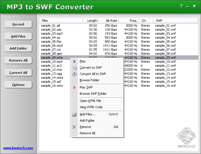Screen dimensions: 201x154
Task: Click channel value 6 for sample_11
Action: click(x=141, y=66)
